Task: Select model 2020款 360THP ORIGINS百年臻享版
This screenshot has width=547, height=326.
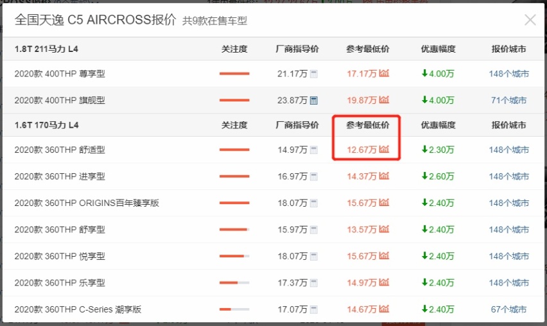Action: (87, 203)
